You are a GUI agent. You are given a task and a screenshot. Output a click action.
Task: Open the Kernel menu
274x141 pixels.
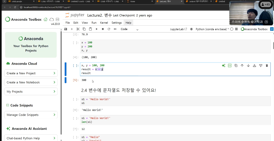[x=104, y=23]
